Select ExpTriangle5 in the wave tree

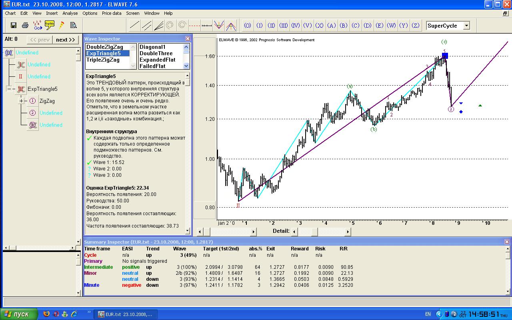click(x=42, y=89)
